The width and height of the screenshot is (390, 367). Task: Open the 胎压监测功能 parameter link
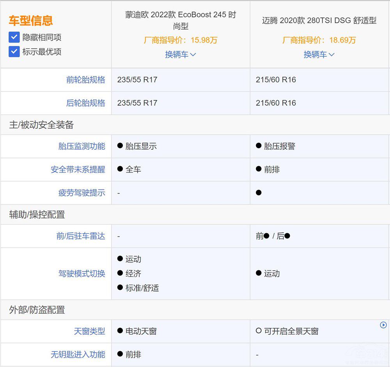coord(82,146)
